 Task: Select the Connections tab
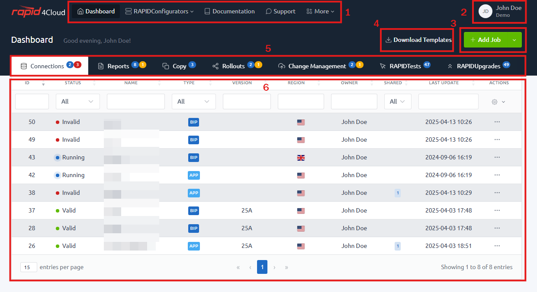[x=50, y=66]
